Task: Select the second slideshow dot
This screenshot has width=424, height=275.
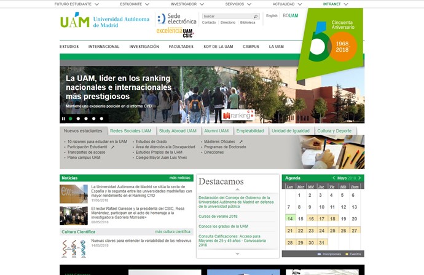Action: pos(78,119)
